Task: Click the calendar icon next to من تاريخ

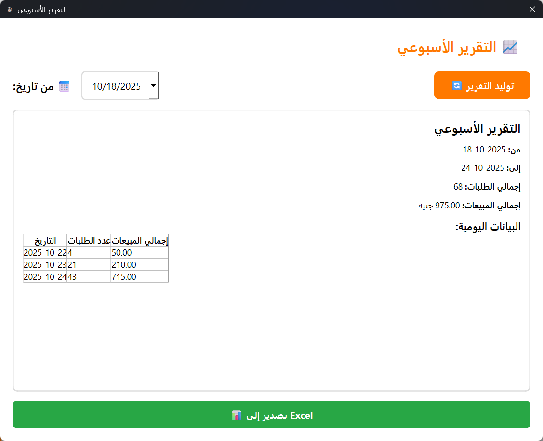Action: (64, 86)
